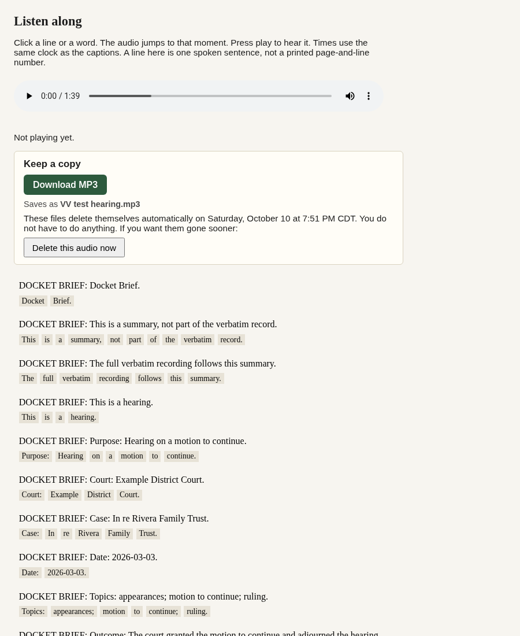Click the word chip "part"
520x636 pixels.
(x=135, y=340)
